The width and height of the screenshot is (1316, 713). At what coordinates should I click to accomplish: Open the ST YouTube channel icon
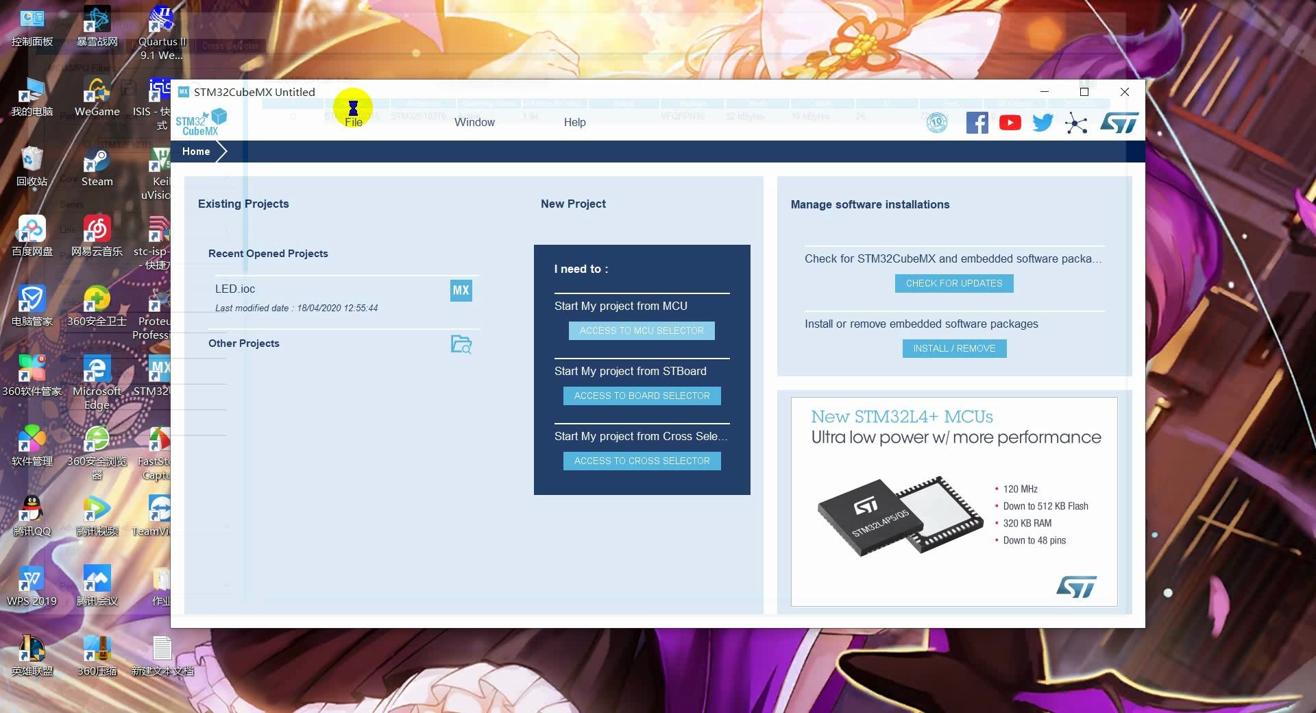(x=1010, y=123)
